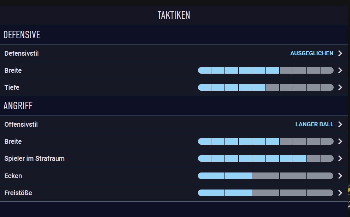The height and width of the screenshot is (217, 350).
Task: Set the Defensive Breite bar level
Action: tap(266, 70)
